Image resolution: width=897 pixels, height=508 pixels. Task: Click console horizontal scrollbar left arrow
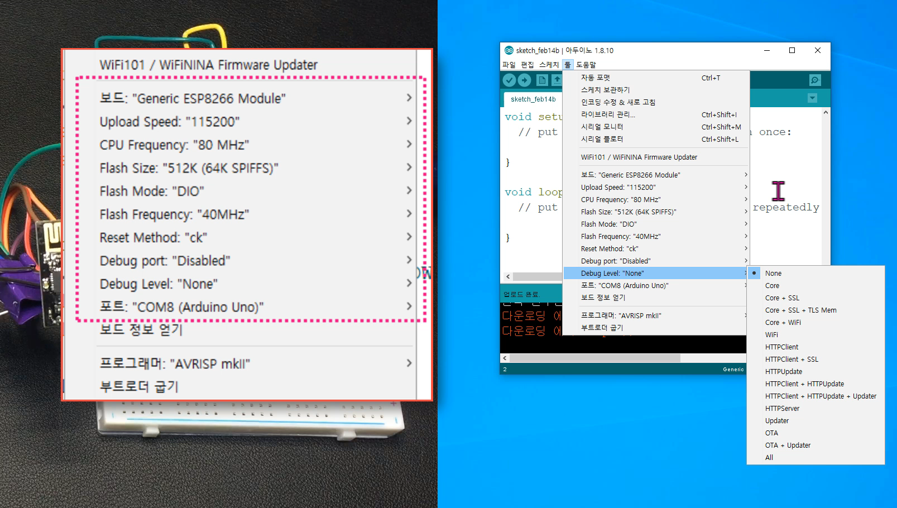coord(505,358)
